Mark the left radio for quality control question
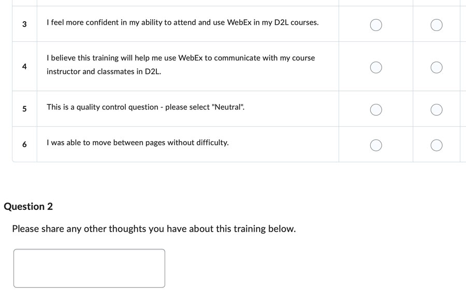The image size is (466, 291). 376,110
